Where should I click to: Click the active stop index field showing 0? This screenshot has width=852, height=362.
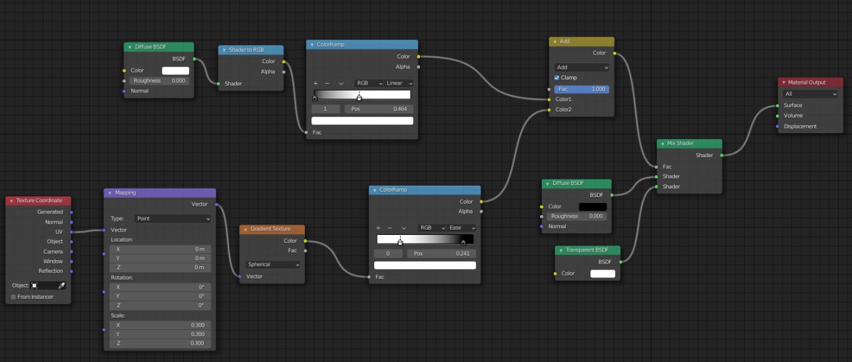coord(389,254)
